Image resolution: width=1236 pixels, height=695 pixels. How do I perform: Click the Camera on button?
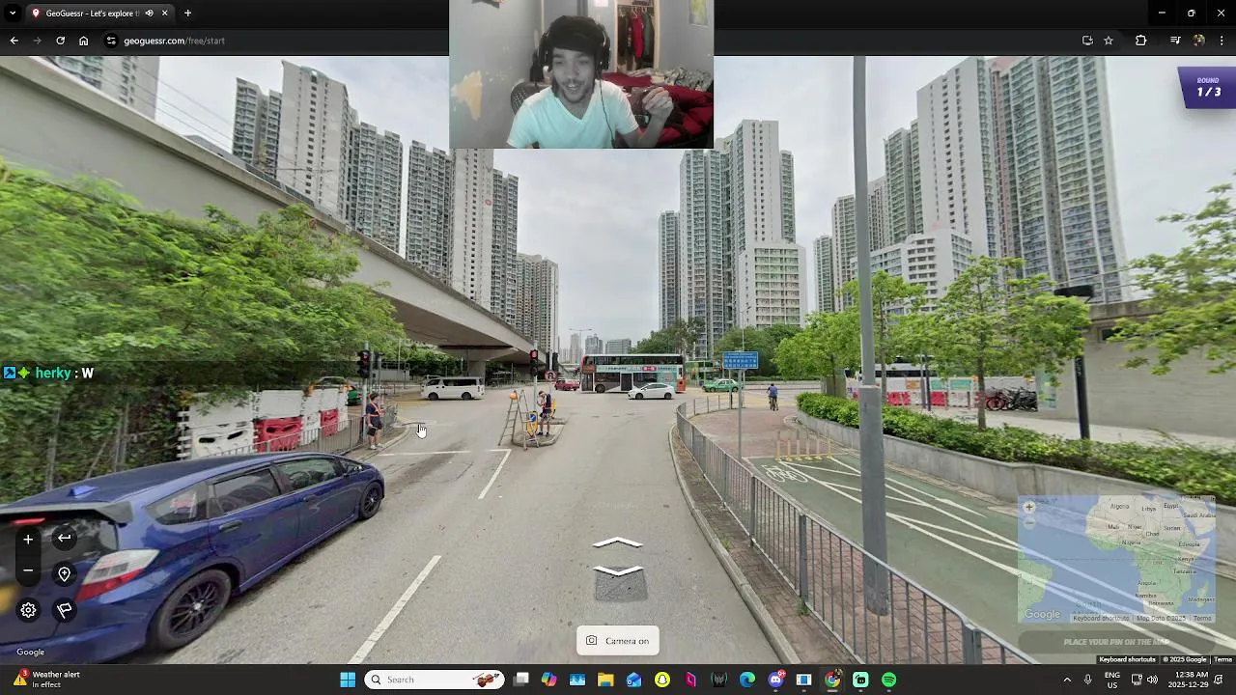coord(617,641)
